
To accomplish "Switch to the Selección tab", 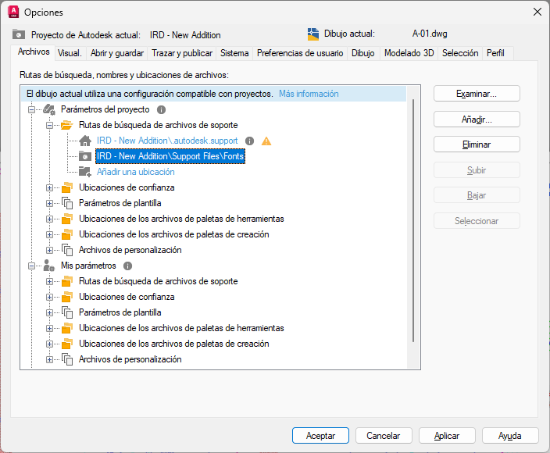I will [460, 53].
